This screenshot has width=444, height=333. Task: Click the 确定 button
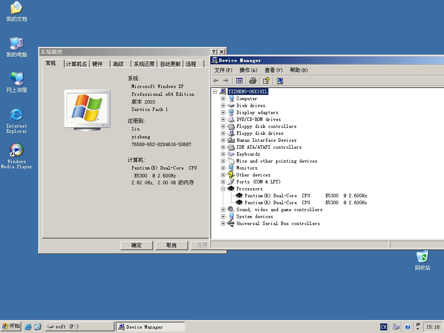pyautogui.click(x=137, y=245)
